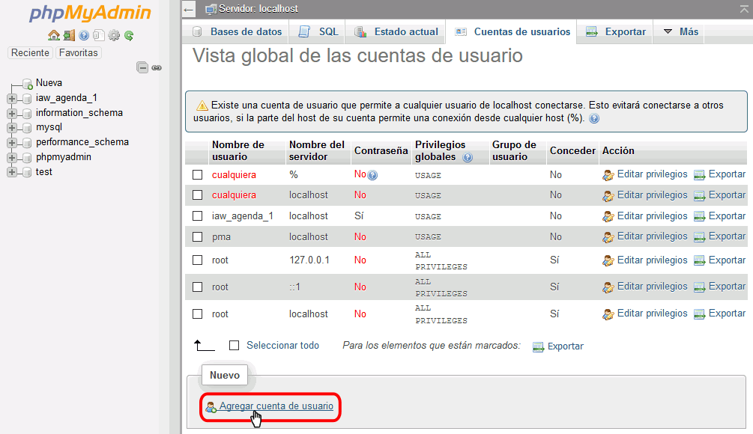This screenshot has width=753, height=434.
Task: Check the root 127.0.0.1 checkbox
Action: click(197, 260)
